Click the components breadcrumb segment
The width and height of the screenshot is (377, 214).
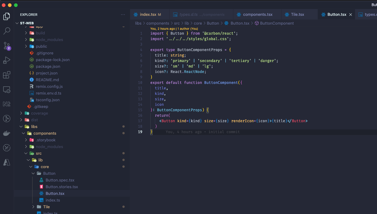pos(158,23)
